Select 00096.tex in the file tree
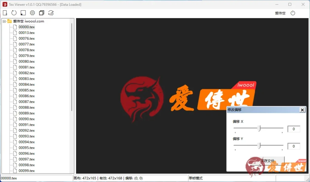The height and width of the screenshot is (182, 310). [x=27, y=153]
